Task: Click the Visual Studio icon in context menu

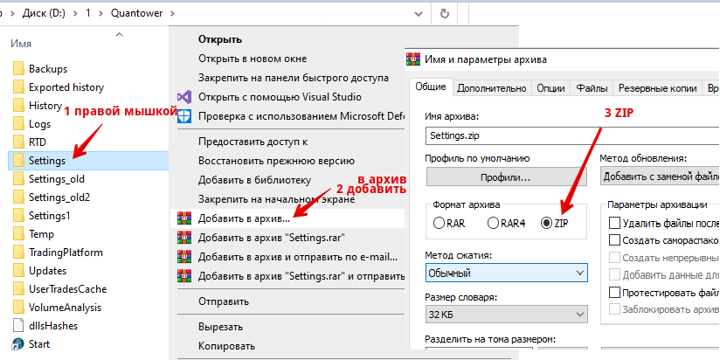Action: [183, 97]
